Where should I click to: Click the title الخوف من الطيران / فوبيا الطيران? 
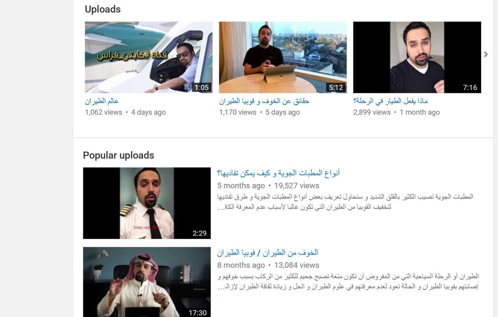tap(268, 253)
